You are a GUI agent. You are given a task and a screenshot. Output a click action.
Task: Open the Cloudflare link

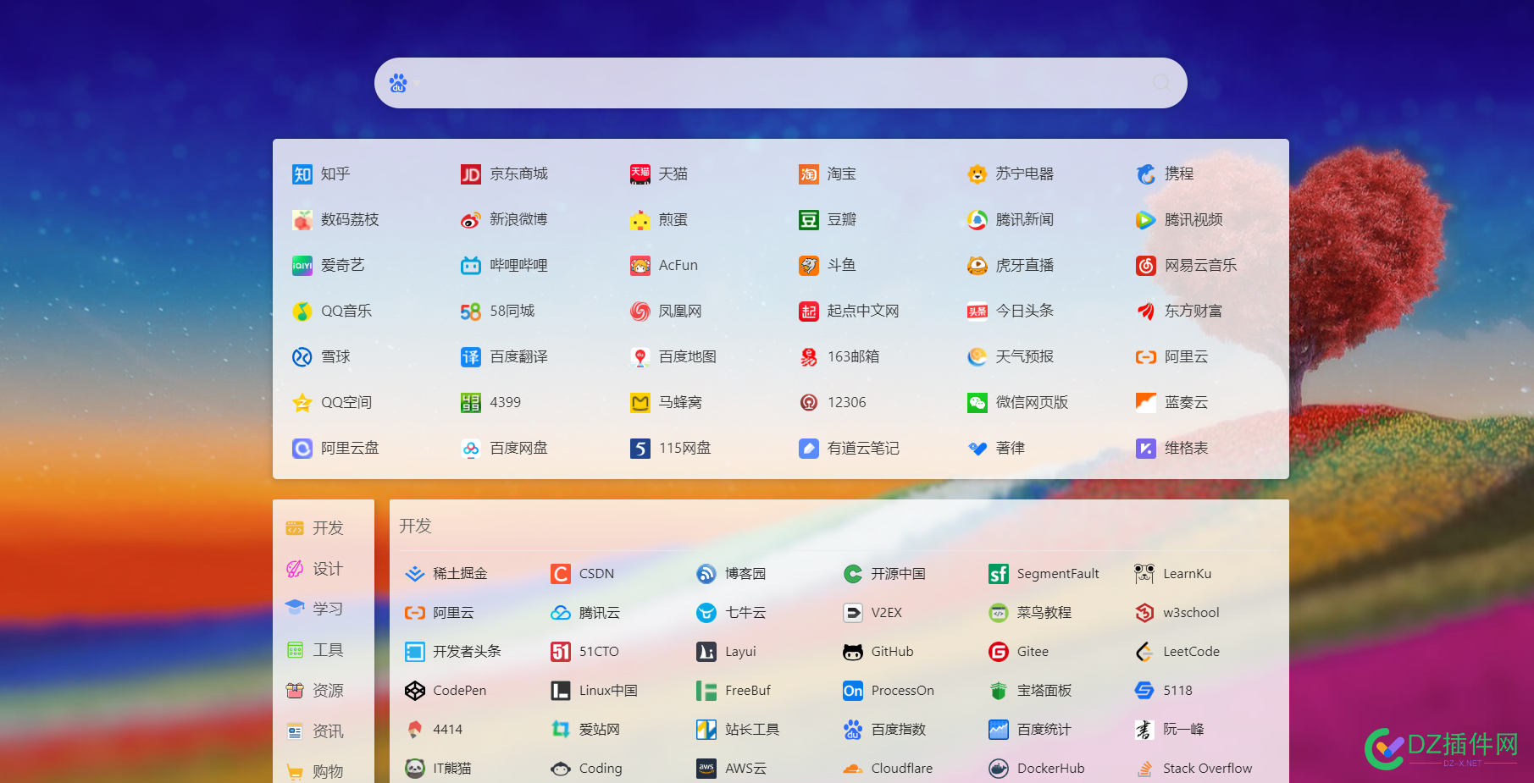point(888,769)
